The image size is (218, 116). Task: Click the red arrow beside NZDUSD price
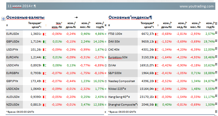[43, 105]
